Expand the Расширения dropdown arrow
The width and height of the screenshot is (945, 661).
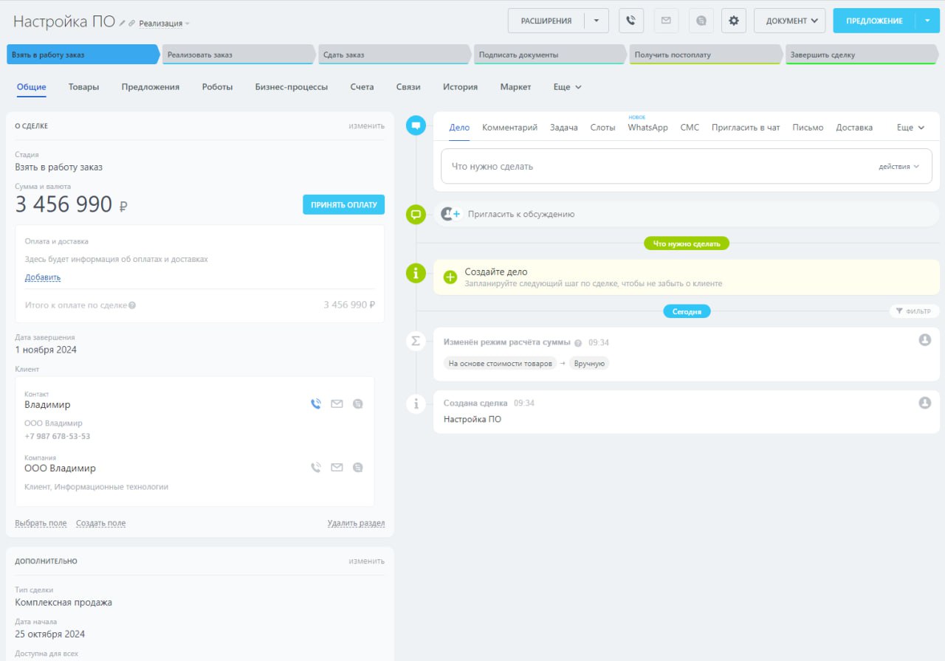pos(597,21)
